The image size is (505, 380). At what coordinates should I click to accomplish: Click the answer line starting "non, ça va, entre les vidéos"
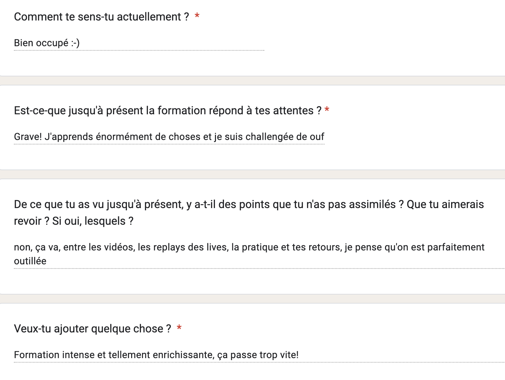pyautogui.click(x=249, y=247)
